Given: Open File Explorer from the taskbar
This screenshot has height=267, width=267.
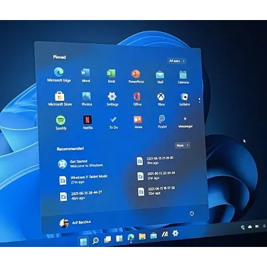Looking at the screenshot, I should tap(142, 236).
